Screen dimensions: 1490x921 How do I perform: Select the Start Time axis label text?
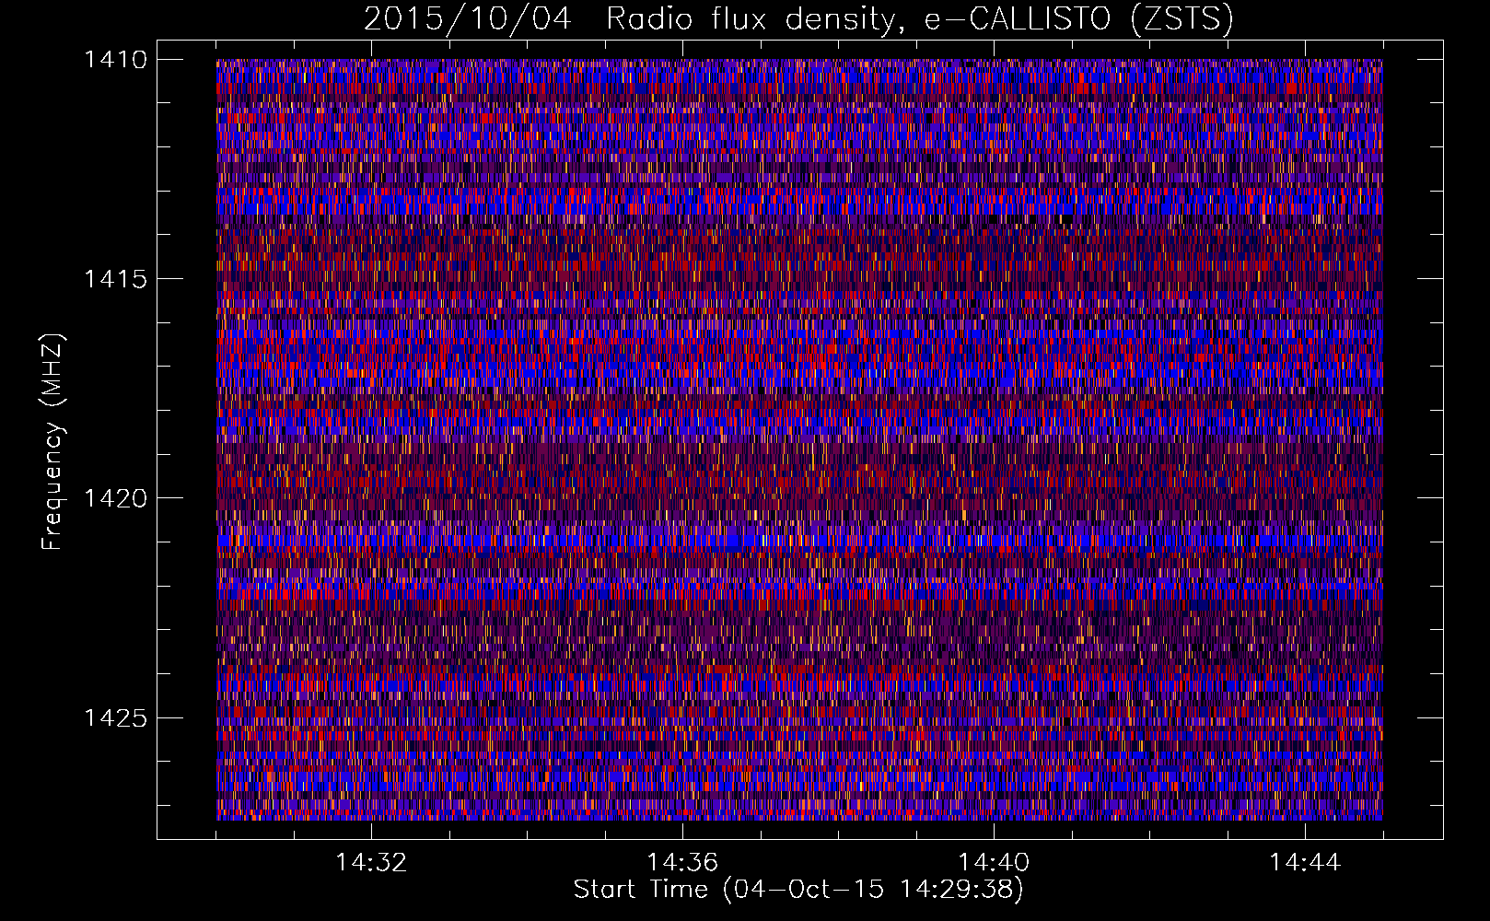tap(798, 890)
